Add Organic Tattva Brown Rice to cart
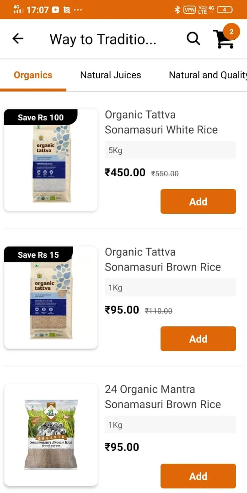Viewport: 247px width, 493px height. (x=199, y=339)
